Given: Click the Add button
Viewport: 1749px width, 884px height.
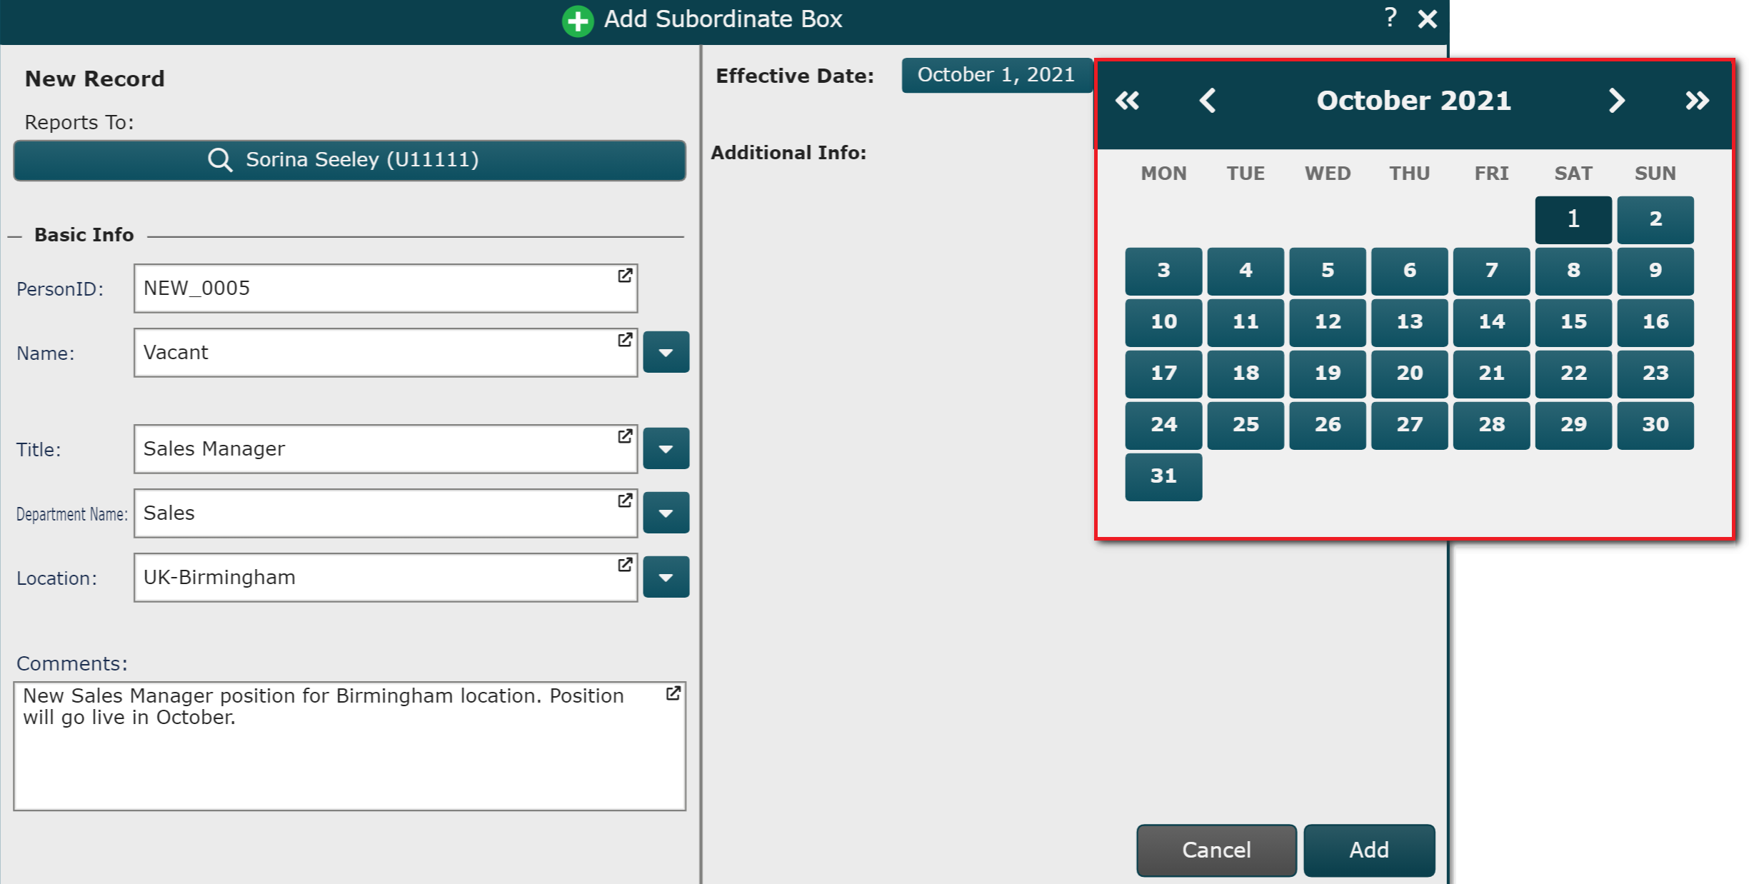Looking at the screenshot, I should (x=1369, y=850).
